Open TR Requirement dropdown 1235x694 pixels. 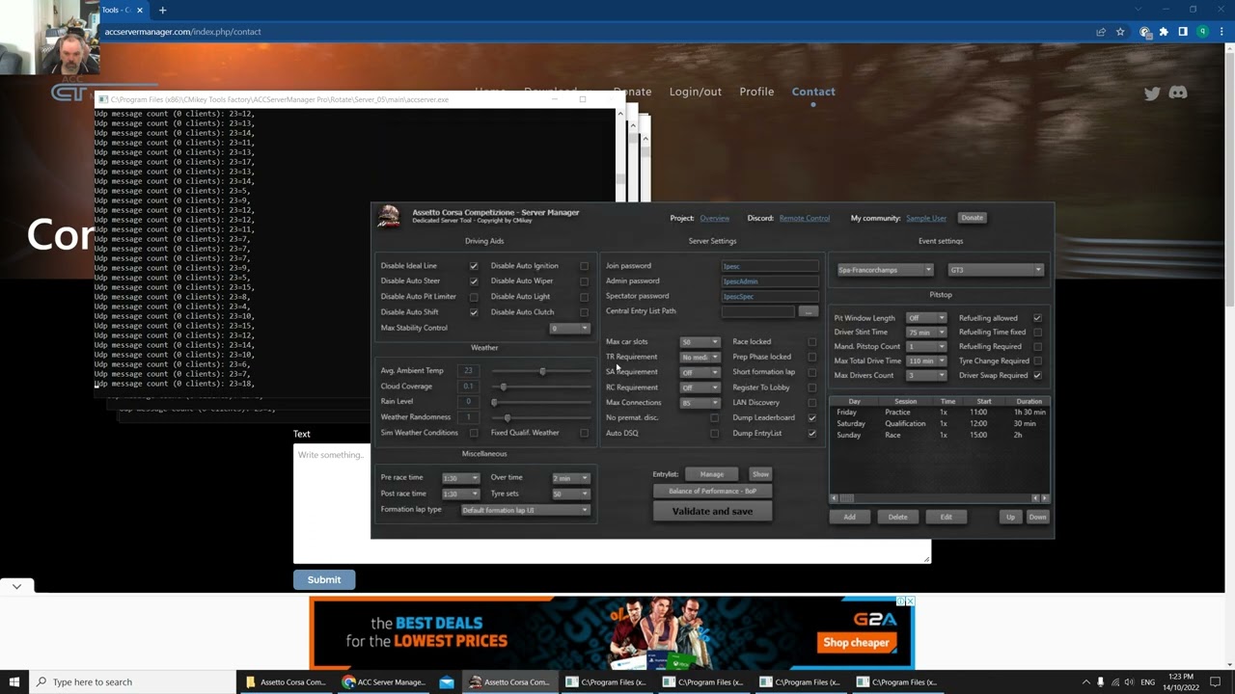(x=700, y=358)
